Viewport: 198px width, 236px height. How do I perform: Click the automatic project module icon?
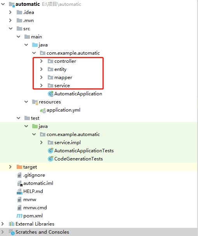click(x=12, y=4)
